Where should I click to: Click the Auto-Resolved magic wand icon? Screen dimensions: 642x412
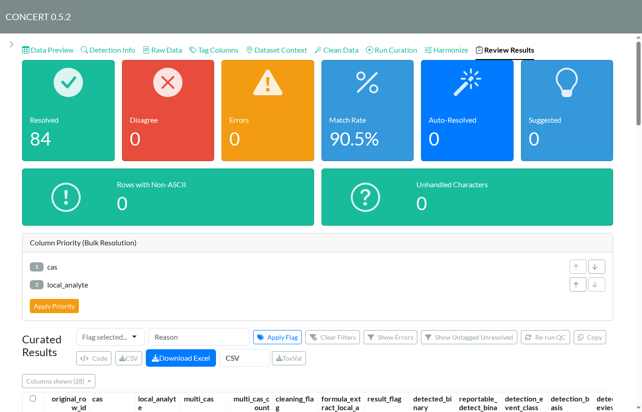click(x=467, y=82)
